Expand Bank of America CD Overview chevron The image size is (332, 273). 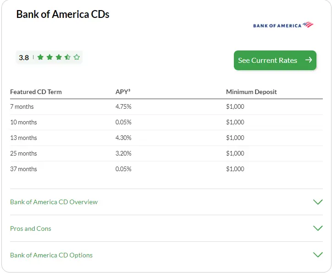(318, 202)
